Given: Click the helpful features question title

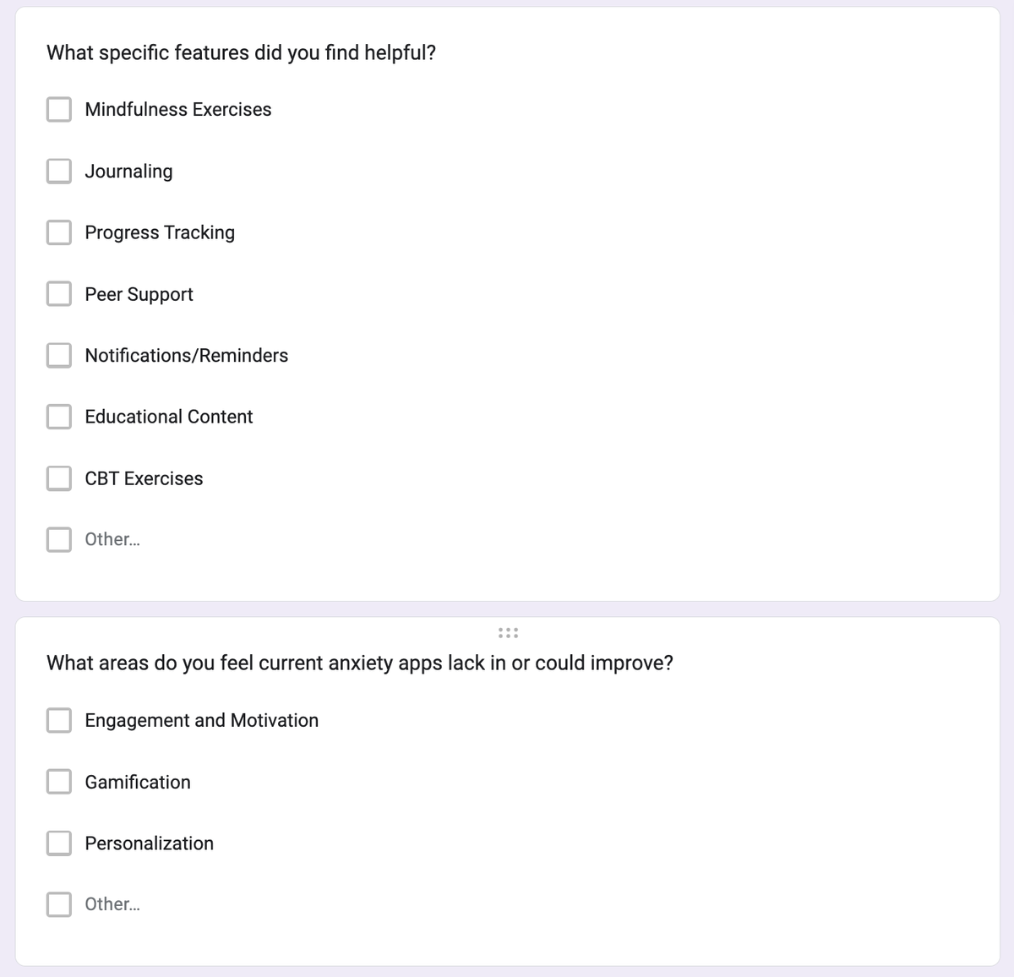Looking at the screenshot, I should 242,52.
